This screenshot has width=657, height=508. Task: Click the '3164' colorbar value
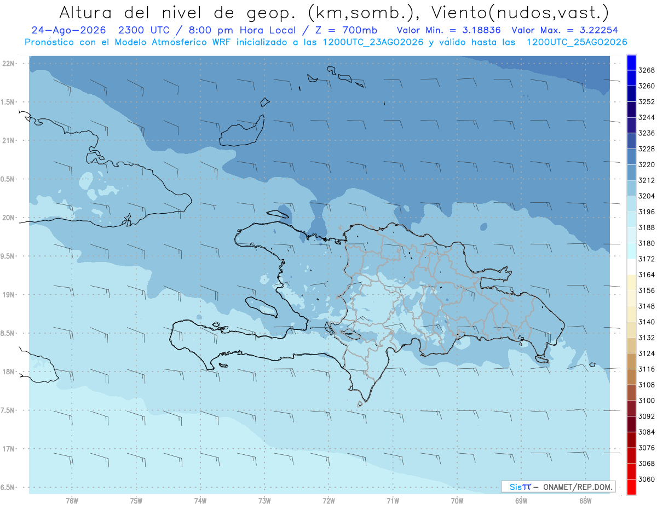click(x=647, y=275)
